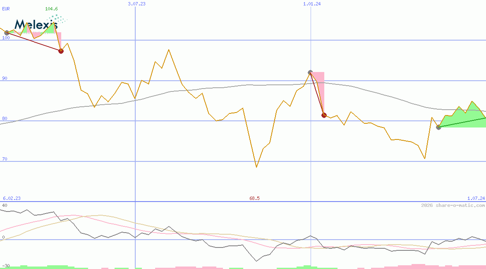This screenshot has height=269, width=486.
Task: Click the red end marker dot below the Melexis logo
Action: click(x=61, y=51)
